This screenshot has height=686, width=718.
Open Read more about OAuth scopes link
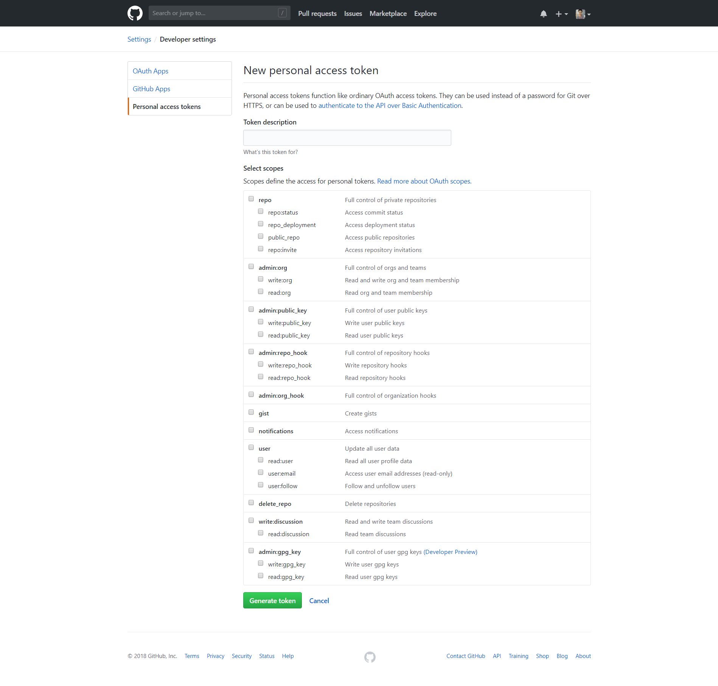click(x=424, y=181)
